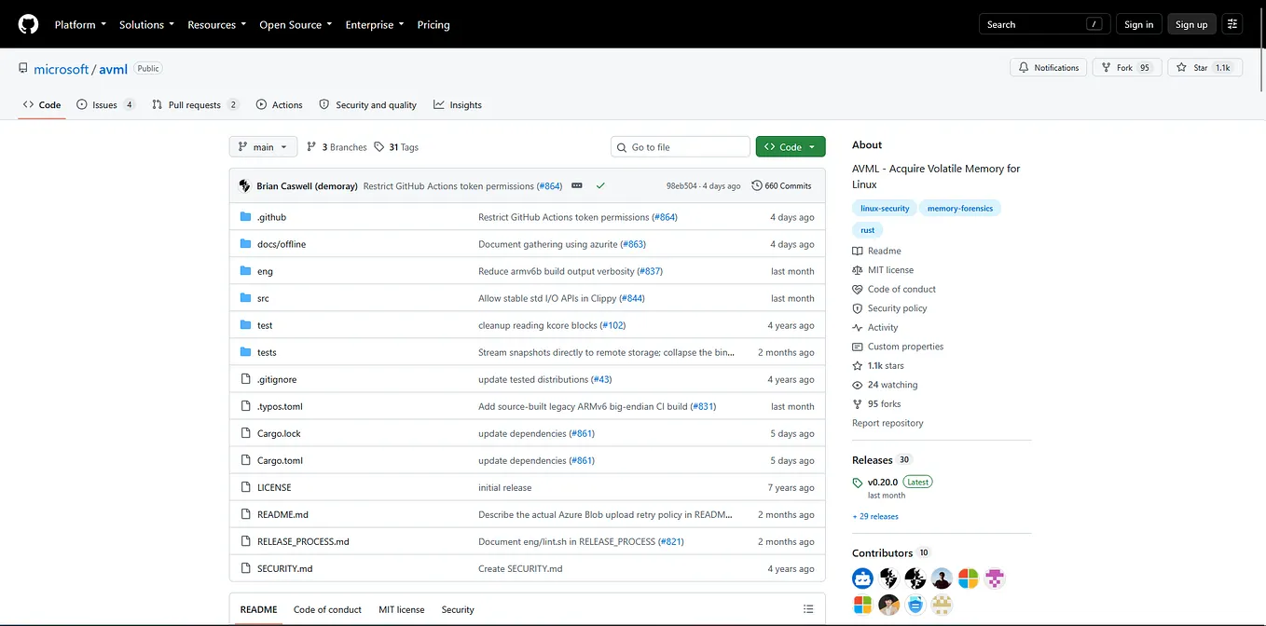Open the RELEASE_PROCESS.md file
The width and height of the screenshot is (1266, 626).
click(x=303, y=541)
